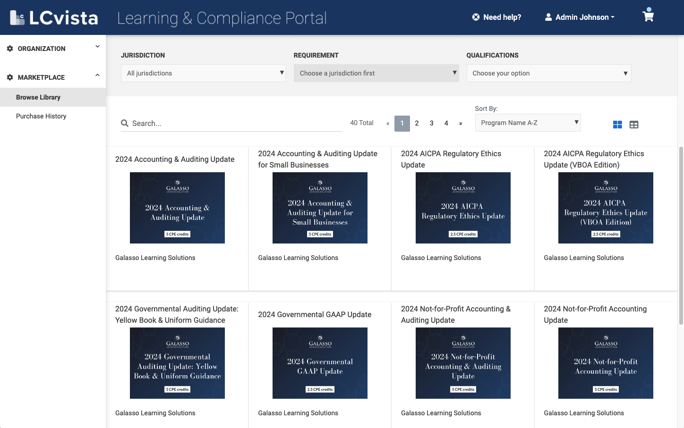The image size is (684, 428).
Task: Jump to last page with » button
Action: [461, 123]
